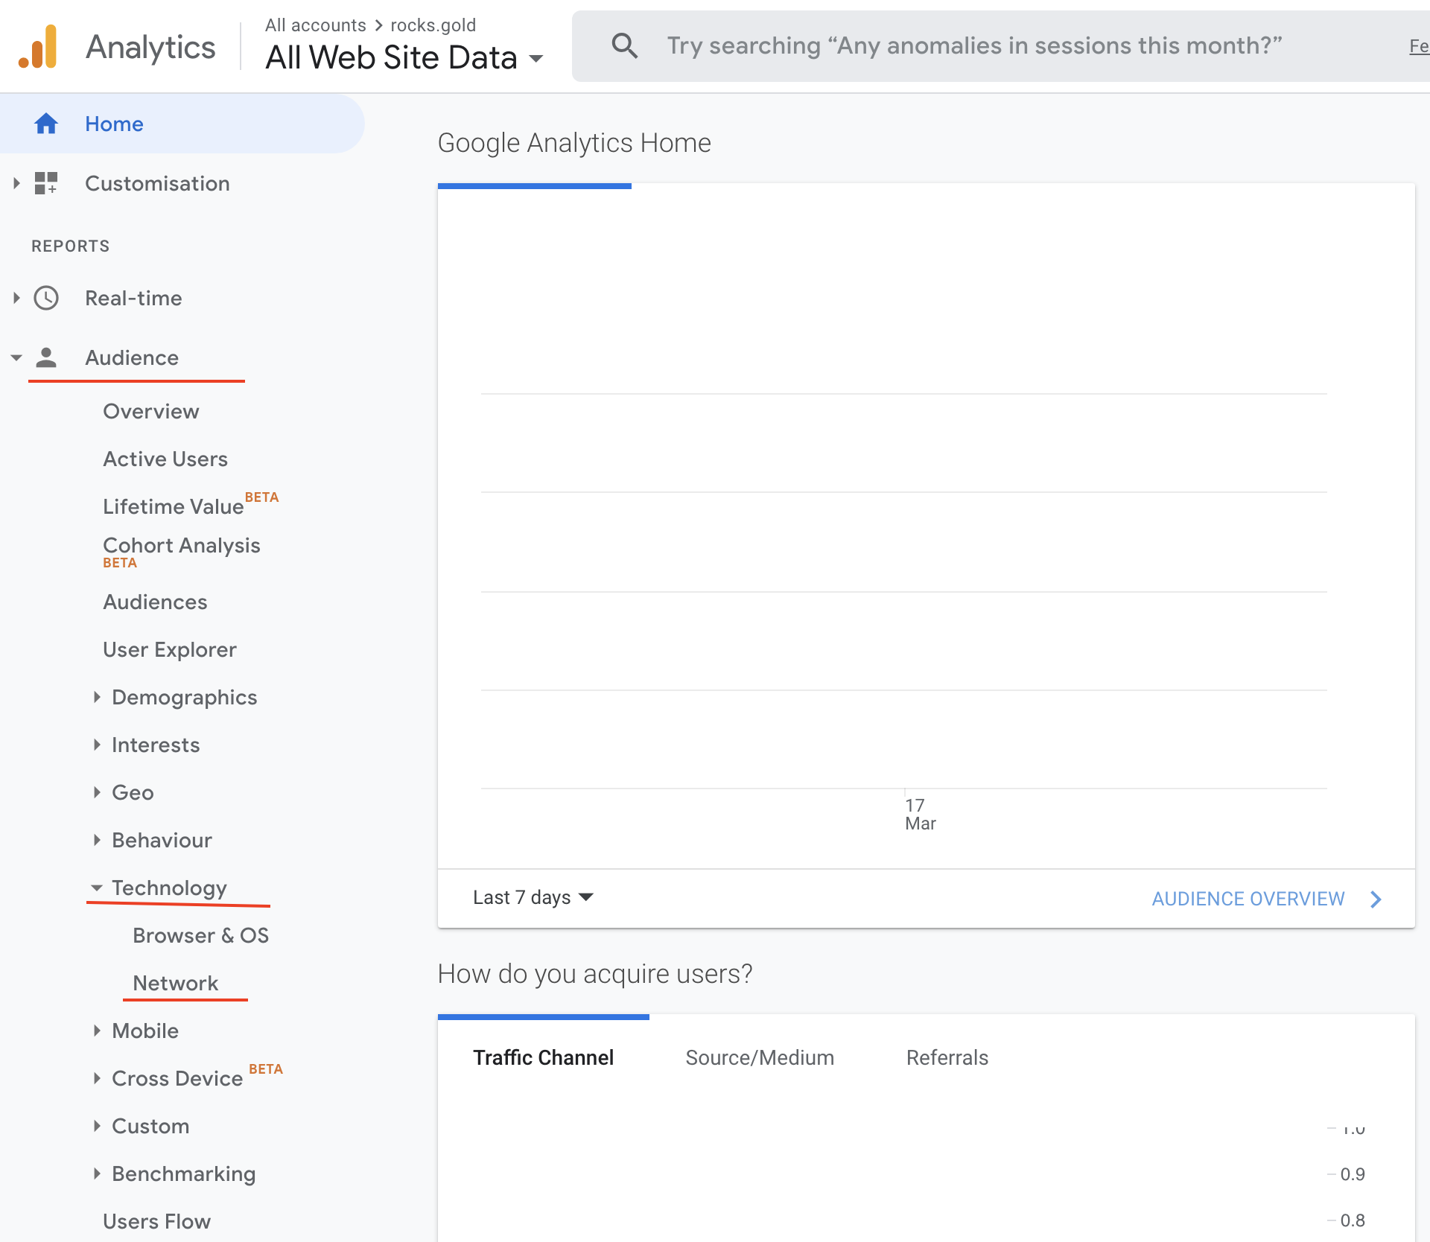Switch to the Referrals tab

(x=947, y=1057)
